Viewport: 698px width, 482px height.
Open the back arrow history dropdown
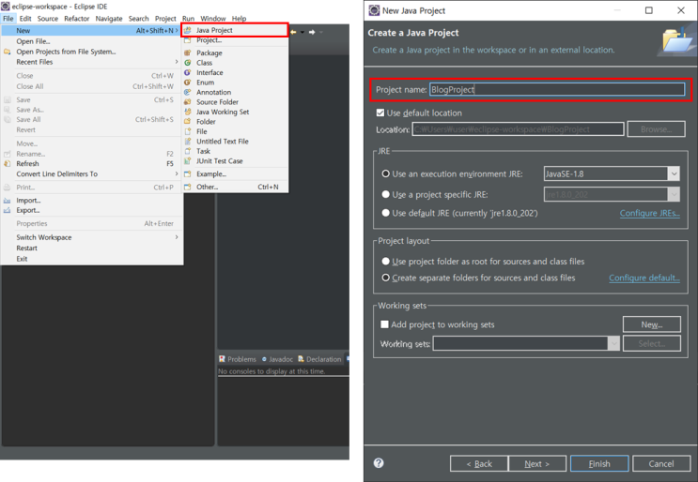[302, 32]
